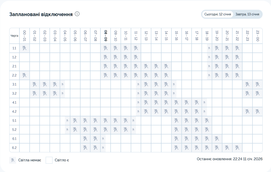Click info icon beside Заплановані відключення heading

[77, 14]
